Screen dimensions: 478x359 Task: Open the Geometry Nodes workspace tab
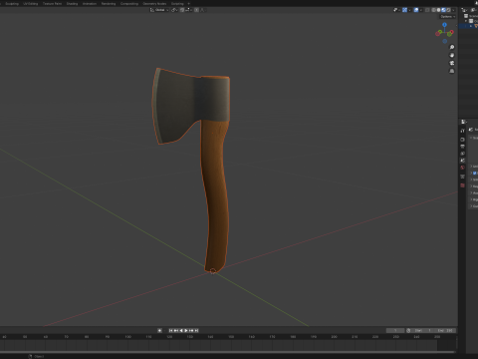154,4
